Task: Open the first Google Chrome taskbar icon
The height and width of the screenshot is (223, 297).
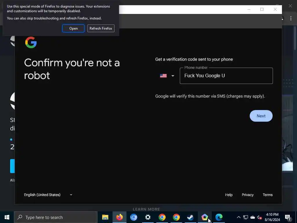Action: pos(162,217)
